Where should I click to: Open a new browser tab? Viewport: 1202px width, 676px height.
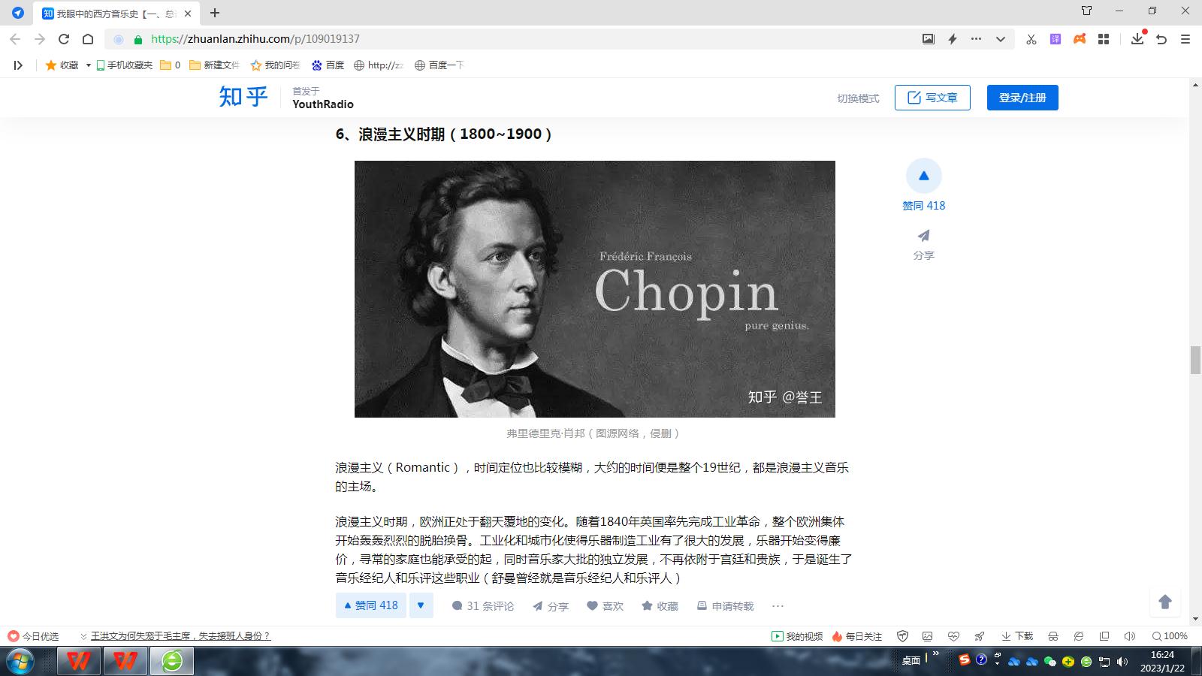215,13
